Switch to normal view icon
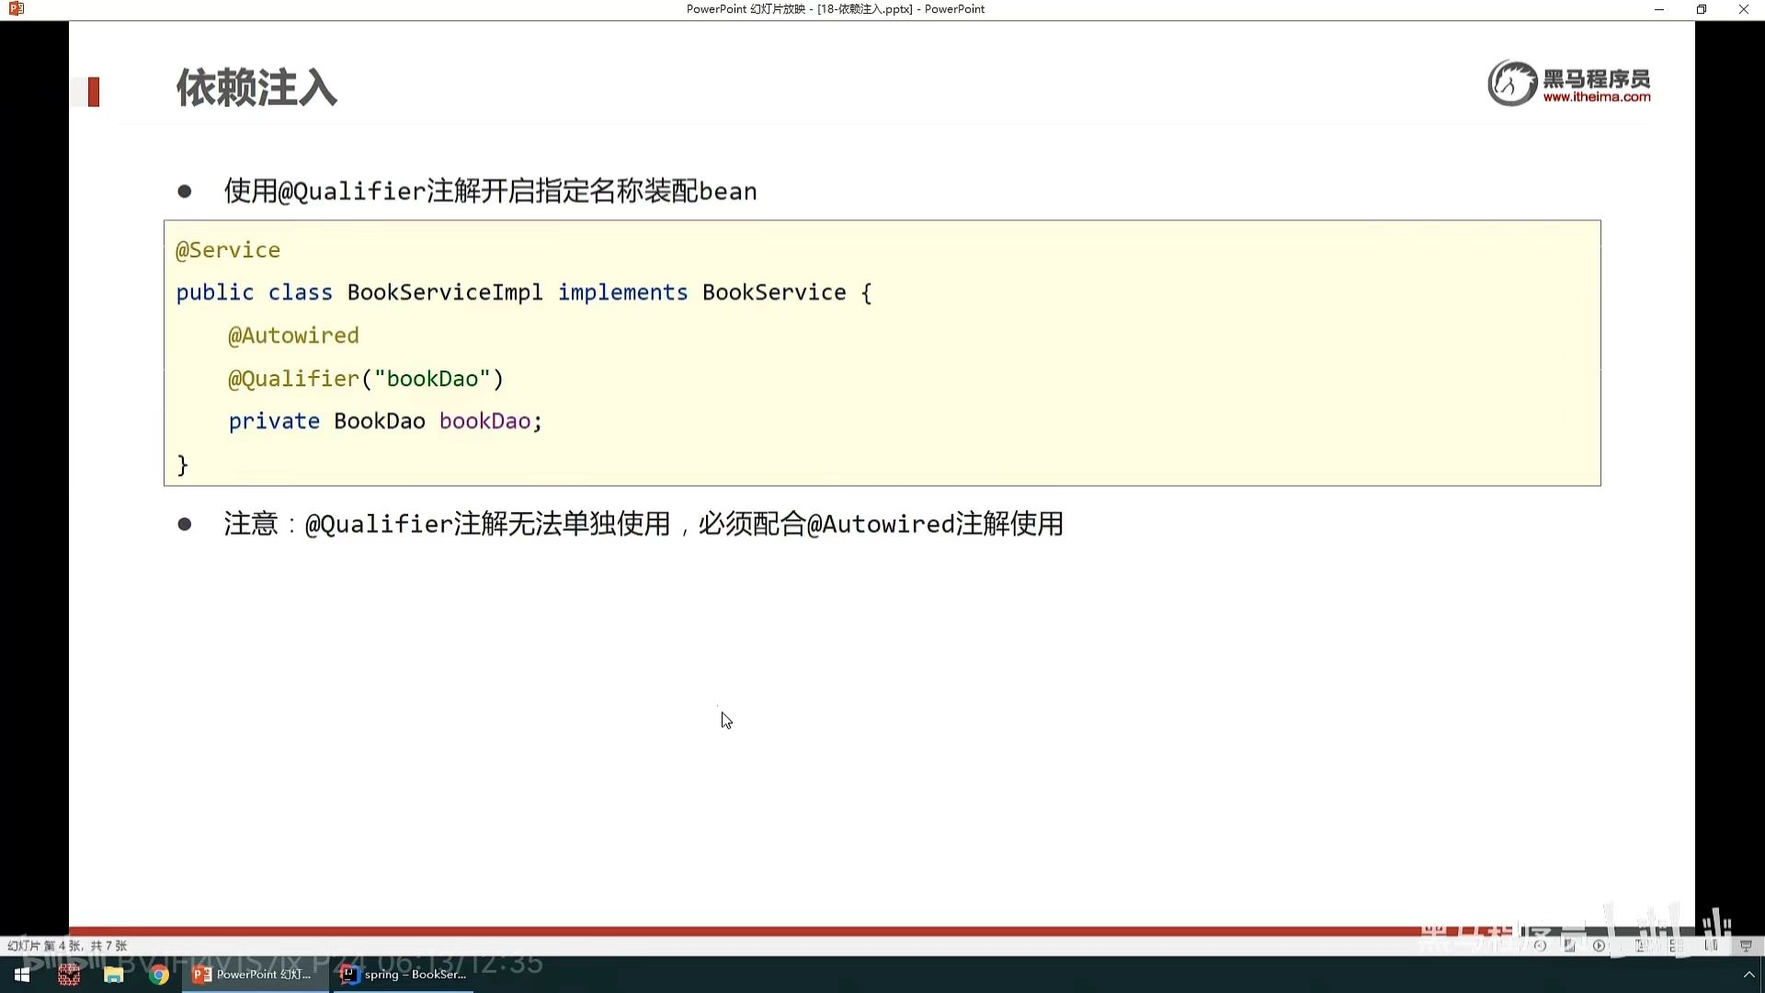The height and width of the screenshot is (993, 1765). pyautogui.click(x=1640, y=945)
